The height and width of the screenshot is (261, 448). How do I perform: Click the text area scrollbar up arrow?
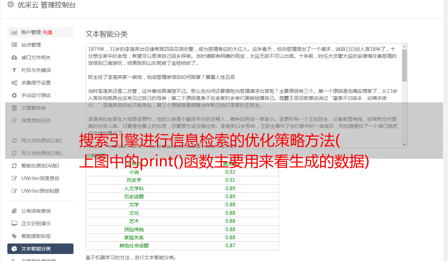(404, 46)
